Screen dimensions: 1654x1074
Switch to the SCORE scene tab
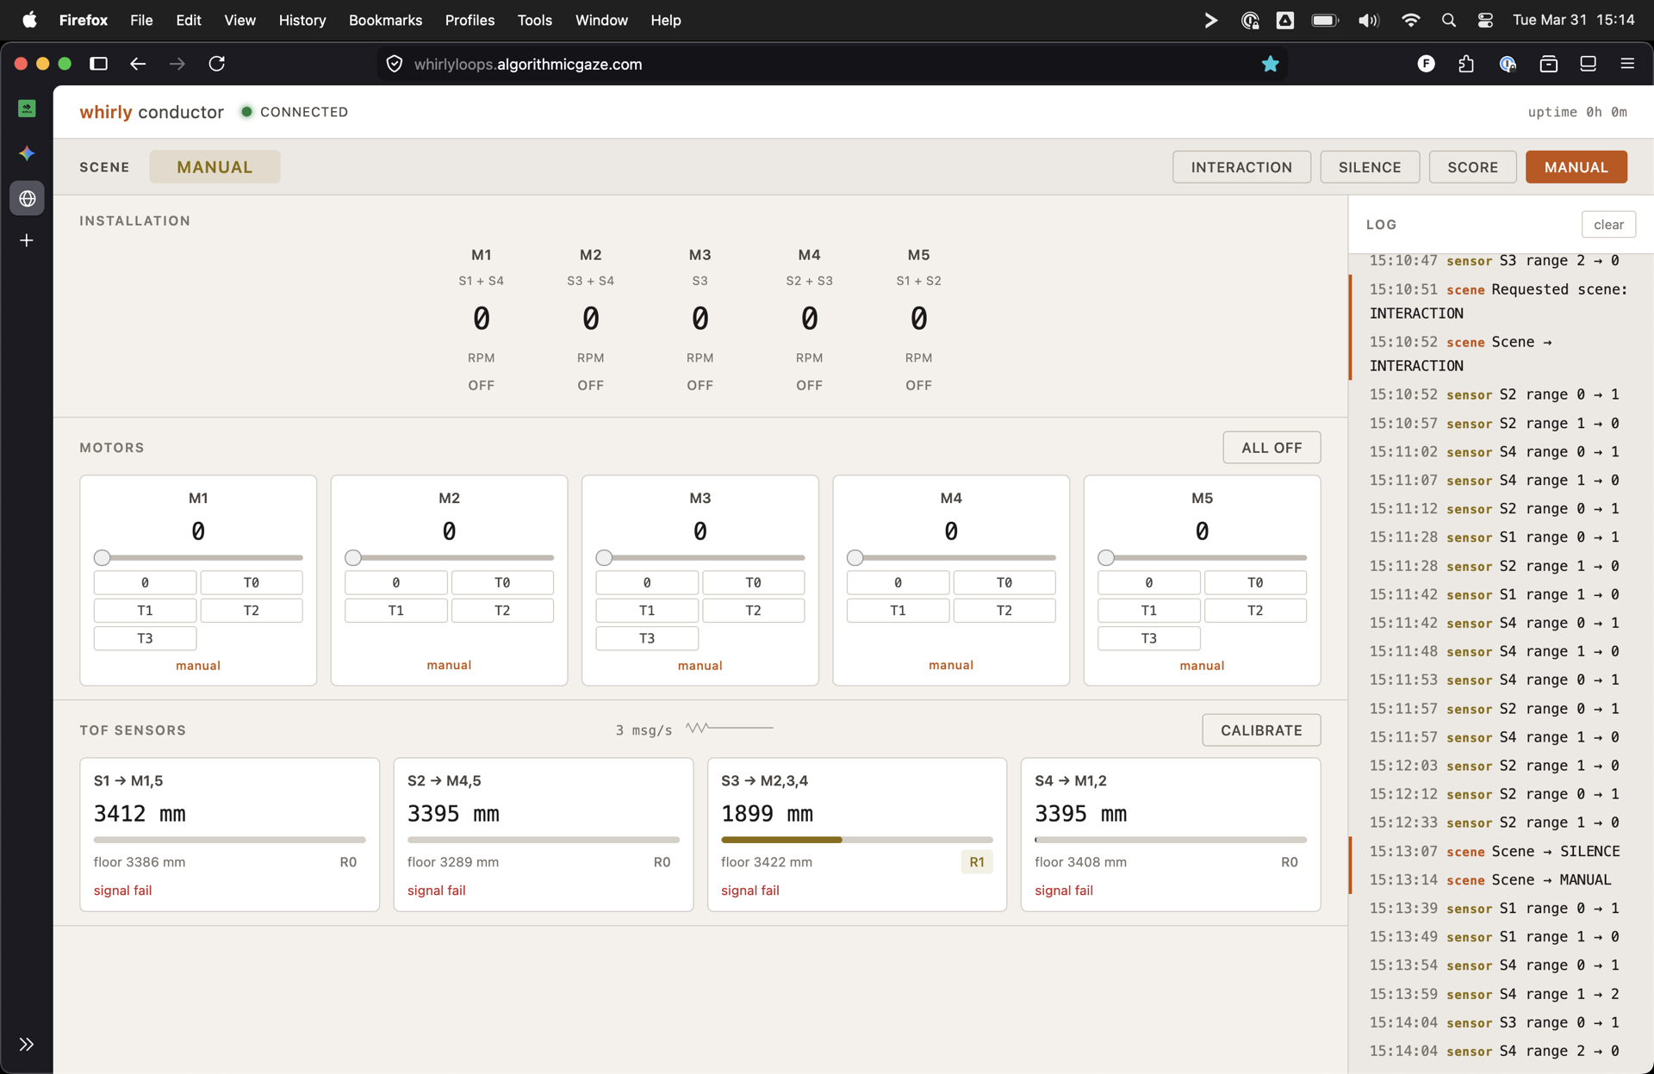[1472, 166]
